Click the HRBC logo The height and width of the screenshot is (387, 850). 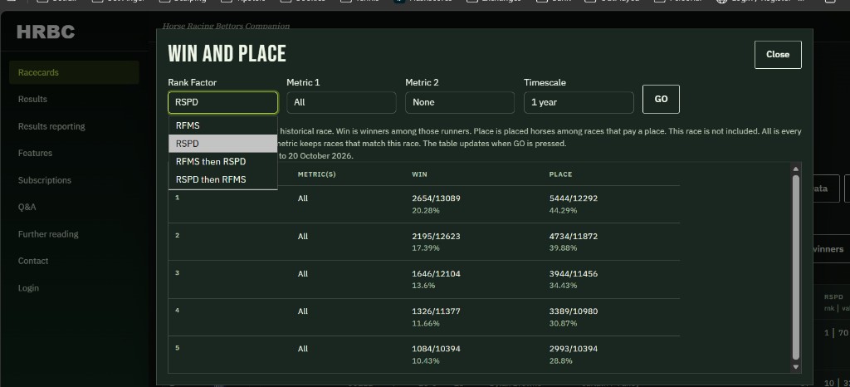click(46, 32)
